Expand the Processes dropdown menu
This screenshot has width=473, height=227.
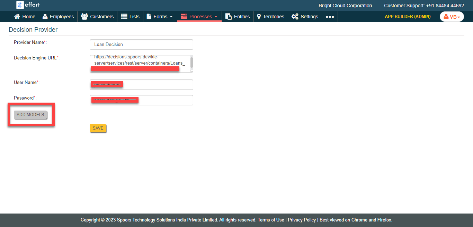click(x=199, y=17)
